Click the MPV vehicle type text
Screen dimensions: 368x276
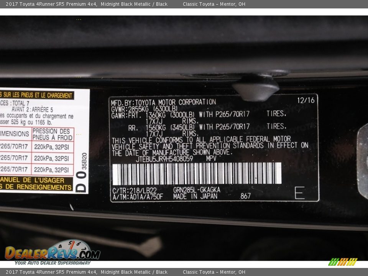(211, 158)
